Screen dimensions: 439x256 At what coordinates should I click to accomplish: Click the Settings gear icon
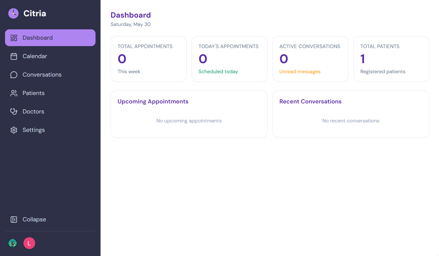click(x=14, y=130)
